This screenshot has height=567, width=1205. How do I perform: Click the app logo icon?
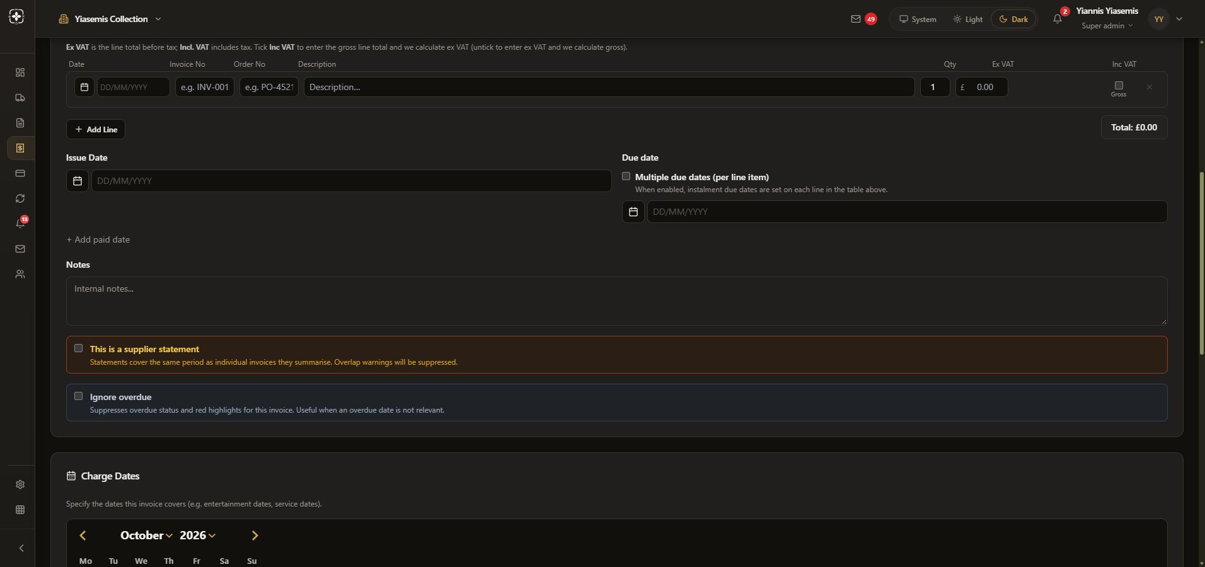click(17, 17)
